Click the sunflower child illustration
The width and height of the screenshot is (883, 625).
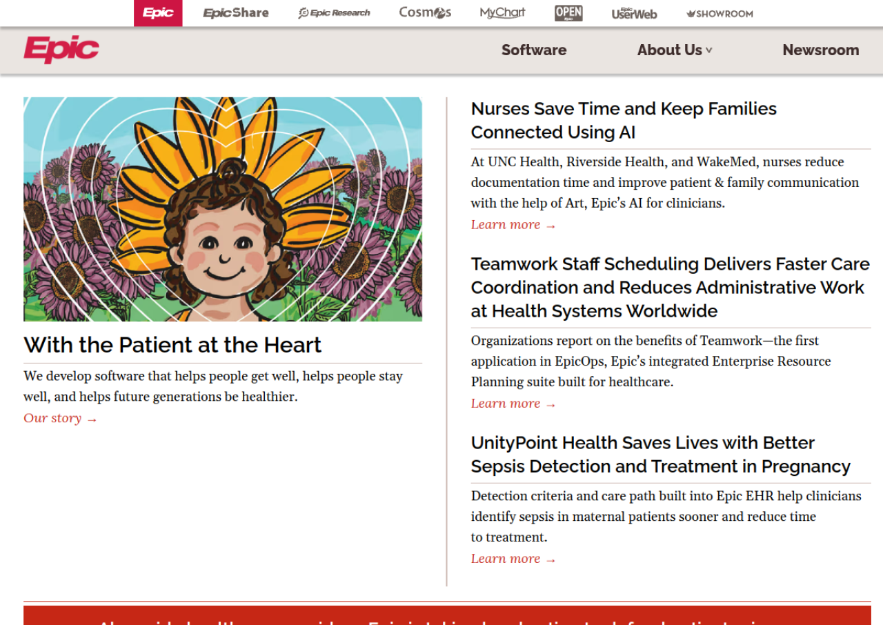click(x=223, y=209)
